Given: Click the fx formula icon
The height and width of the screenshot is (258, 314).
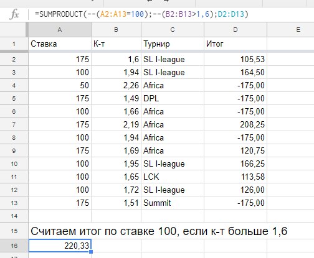Looking at the screenshot, I should point(14,14).
